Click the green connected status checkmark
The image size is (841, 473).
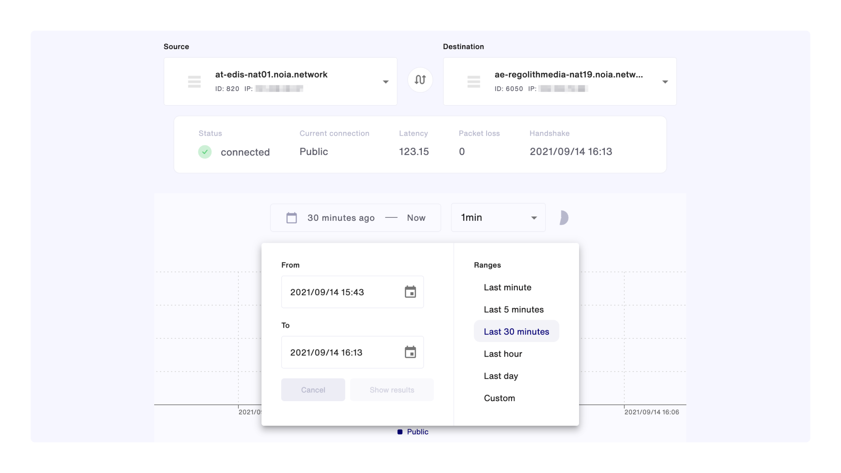[205, 152]
